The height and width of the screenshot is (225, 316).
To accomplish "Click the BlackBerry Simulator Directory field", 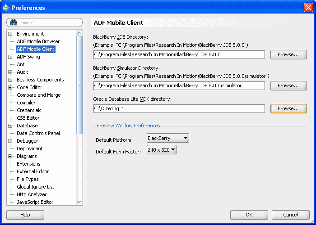I will point(179,86).
